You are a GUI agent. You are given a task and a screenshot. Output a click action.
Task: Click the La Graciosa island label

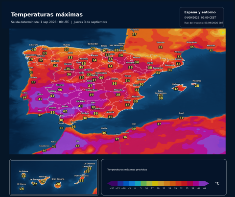89,164
